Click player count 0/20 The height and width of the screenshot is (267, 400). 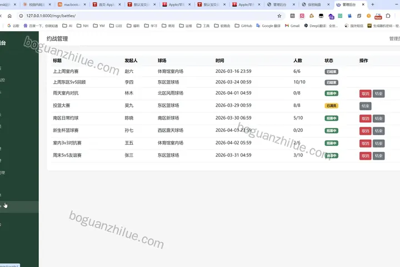(298, 130)
